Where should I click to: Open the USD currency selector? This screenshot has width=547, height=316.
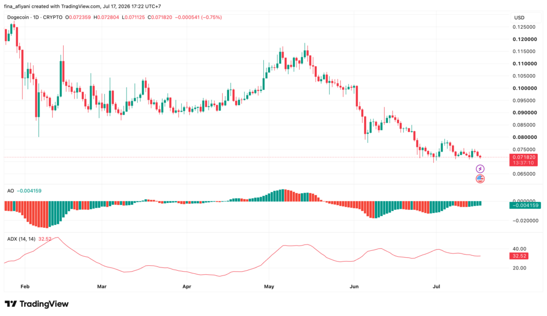(x=519, y=18)
